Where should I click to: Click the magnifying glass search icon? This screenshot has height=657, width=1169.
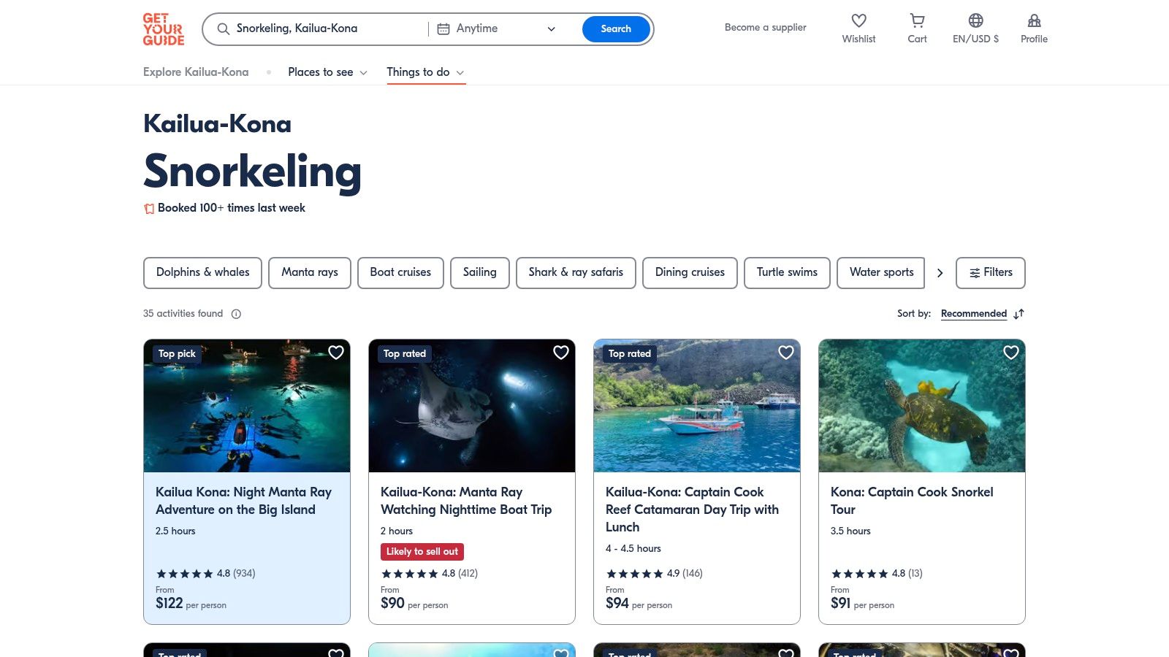click(x=224, y=29)
